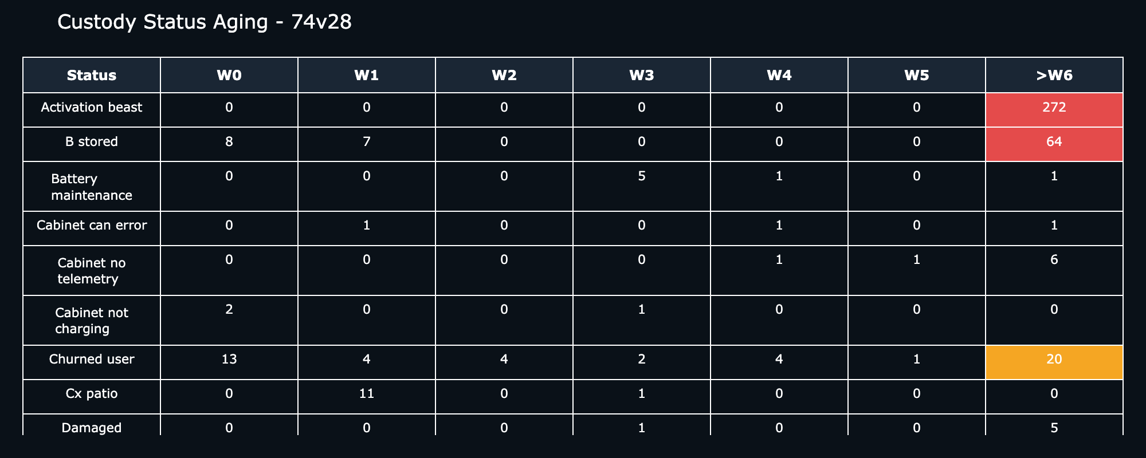This screenshot has width=1146, height=458.
Task: Click the Cx patio row label
Action: coord(92,394)
